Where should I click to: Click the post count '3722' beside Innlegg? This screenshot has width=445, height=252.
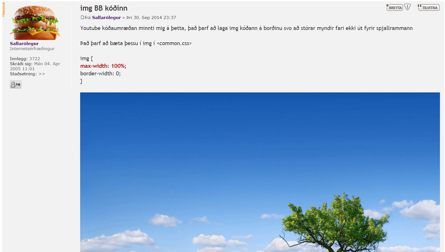pos(35,59)
